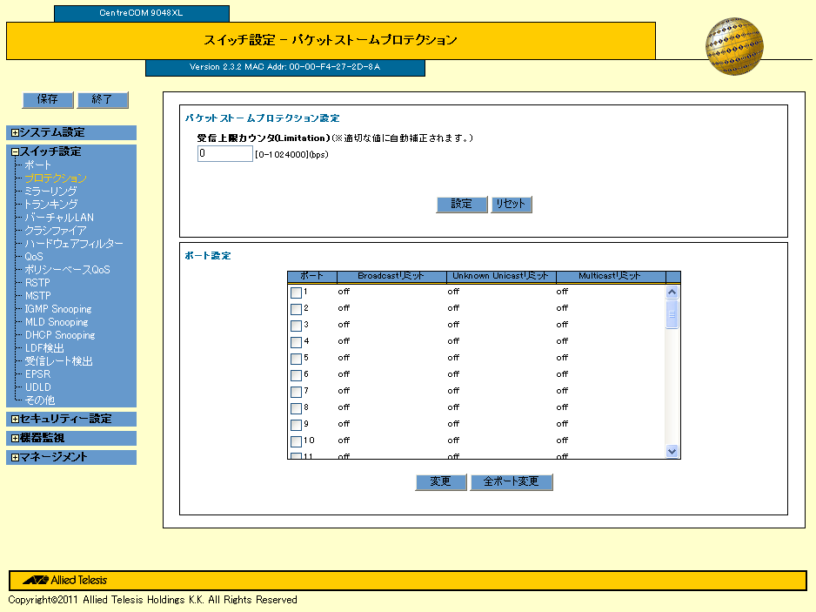Click the port list scroll up arrow
Image resolution: width=816 pixels, height=612 pixels.
[672, 293]
